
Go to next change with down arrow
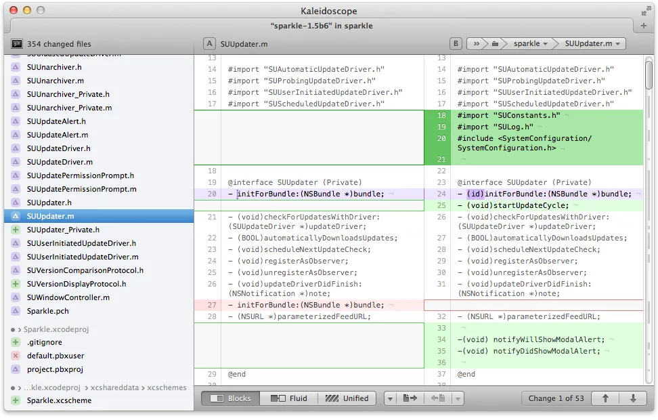click(633, 398)
